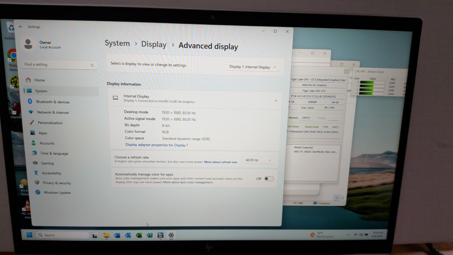Viewport: 453px width, 255px height.
Task: Click the Privacy & security shield icon
Action: tap(37, 183)
